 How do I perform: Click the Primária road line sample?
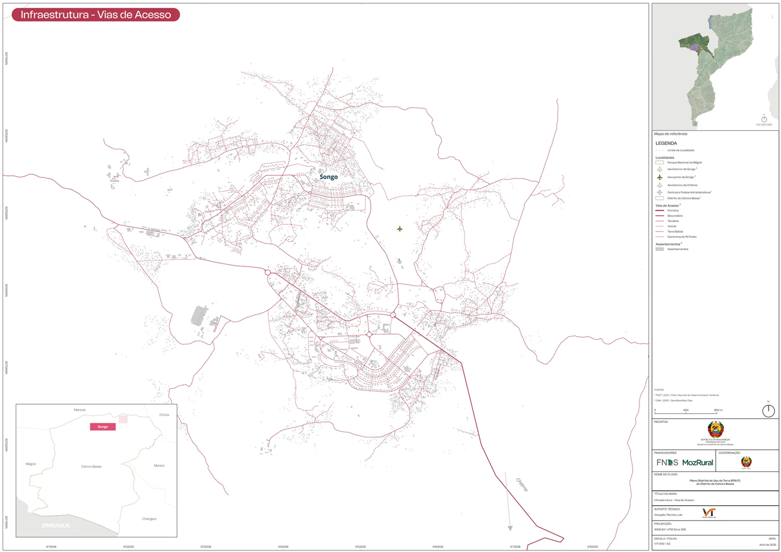(x=660, y=211)
